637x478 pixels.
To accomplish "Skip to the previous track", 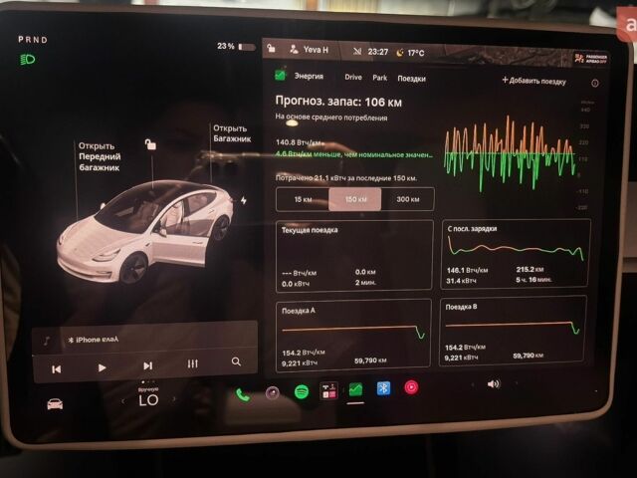I will pos(57,369).
